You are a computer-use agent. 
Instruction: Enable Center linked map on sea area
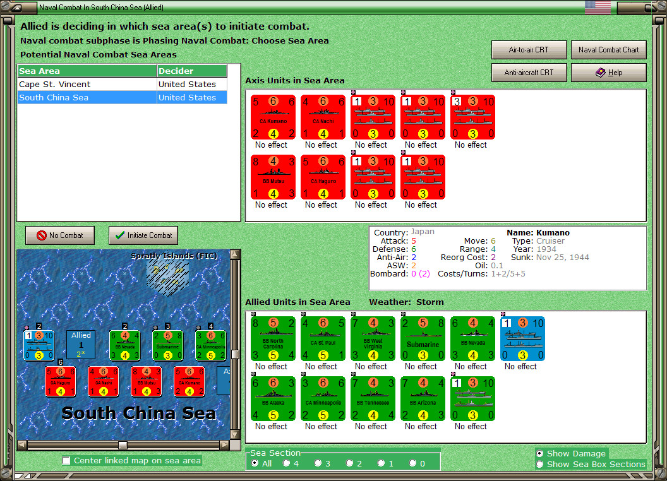66,461
